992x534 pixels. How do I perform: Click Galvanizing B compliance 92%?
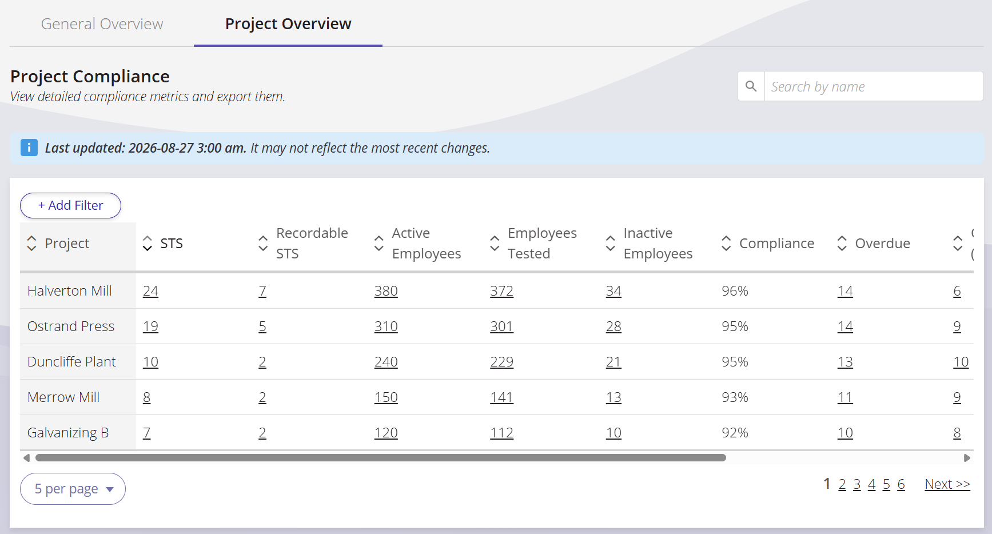[x=735, y=433]
